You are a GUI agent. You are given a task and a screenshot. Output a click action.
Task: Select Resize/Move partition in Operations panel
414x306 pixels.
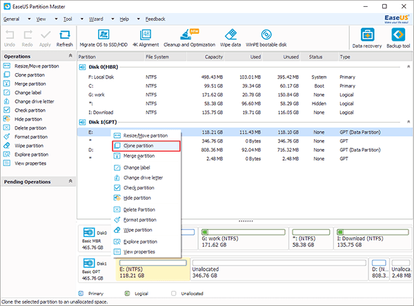[37, 66]
